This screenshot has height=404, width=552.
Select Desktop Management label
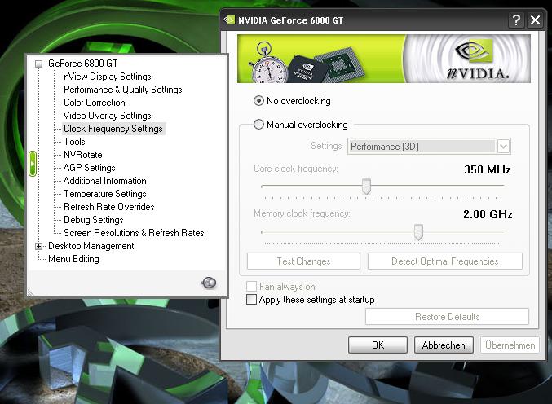tap(91, 246)
